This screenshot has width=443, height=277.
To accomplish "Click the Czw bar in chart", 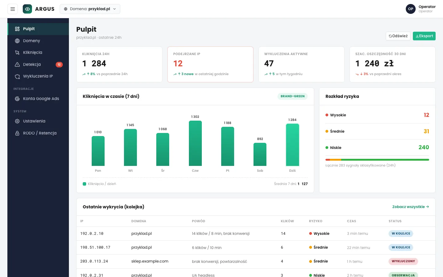I will (x=195, y=143).
